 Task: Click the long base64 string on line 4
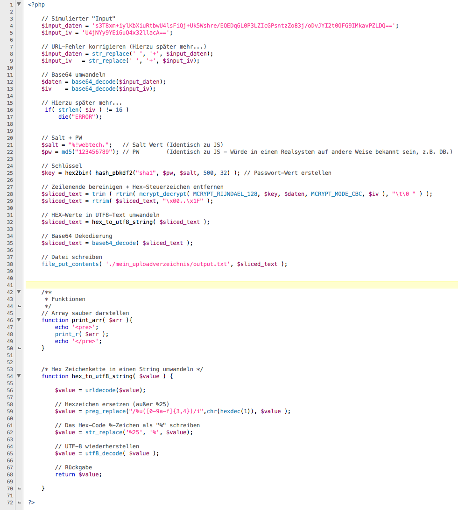click(x=244, y=26)
